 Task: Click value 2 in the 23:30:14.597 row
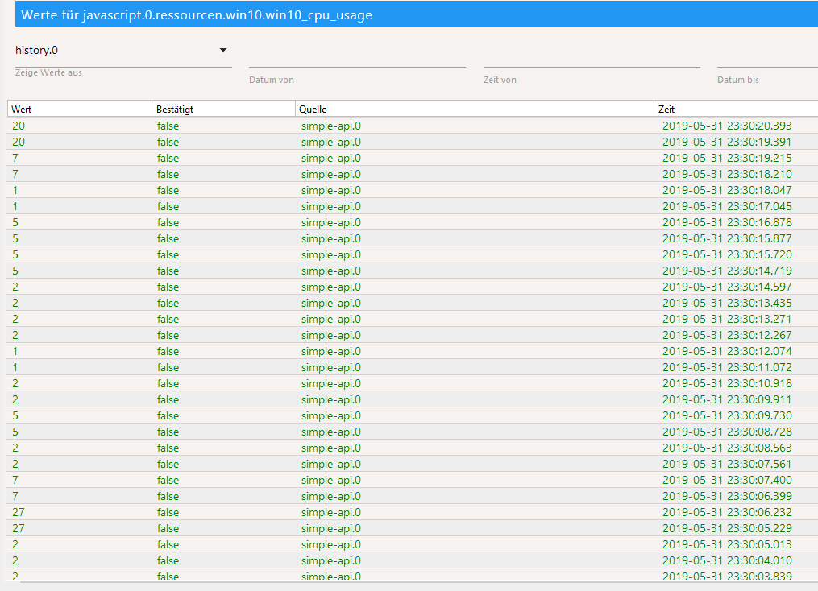(15, 287)
